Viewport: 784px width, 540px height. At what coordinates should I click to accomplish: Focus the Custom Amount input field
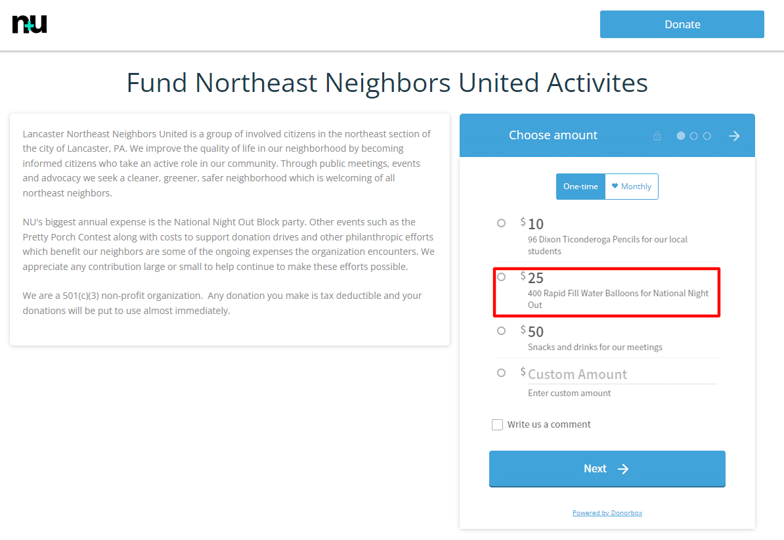tap(621, 374)
